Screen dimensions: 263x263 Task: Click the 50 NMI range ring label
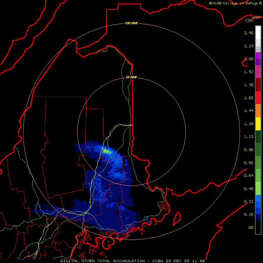pos(131,77)
